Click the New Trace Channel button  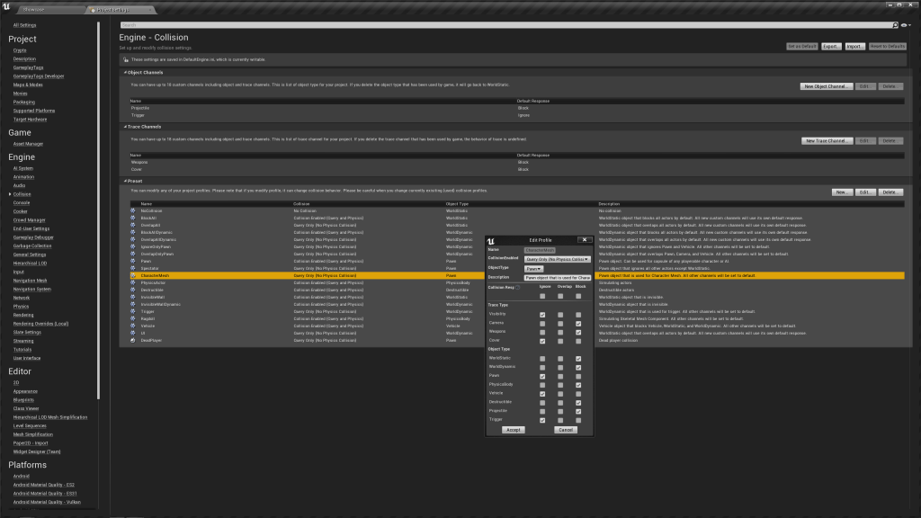(826, 141)
